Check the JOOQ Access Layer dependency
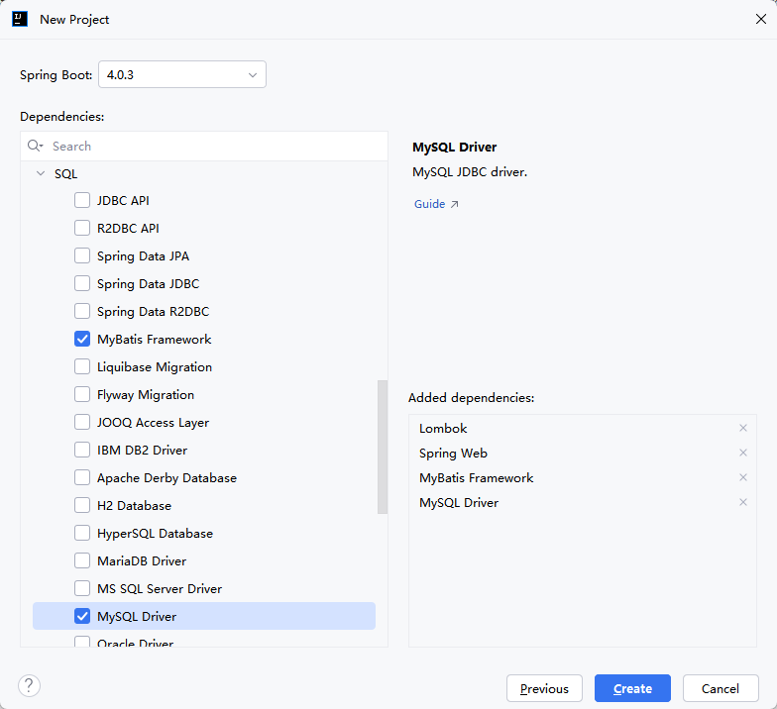 (x=82, y=422)
